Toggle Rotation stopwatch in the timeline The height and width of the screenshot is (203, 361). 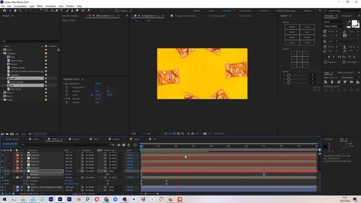(x=24, y=174)
